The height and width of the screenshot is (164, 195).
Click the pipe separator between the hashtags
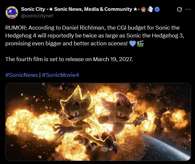click(x=40, y=75)
